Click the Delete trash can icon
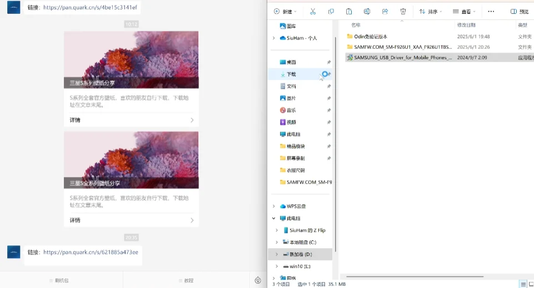The width and height of the screenshot is (534, 288). pos(403,12)
